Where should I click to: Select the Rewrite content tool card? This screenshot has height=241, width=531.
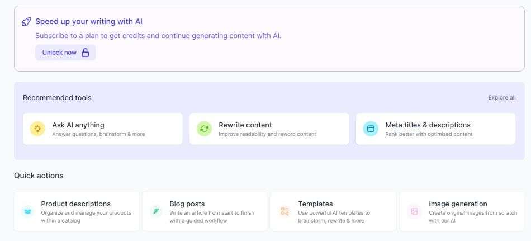269,129
